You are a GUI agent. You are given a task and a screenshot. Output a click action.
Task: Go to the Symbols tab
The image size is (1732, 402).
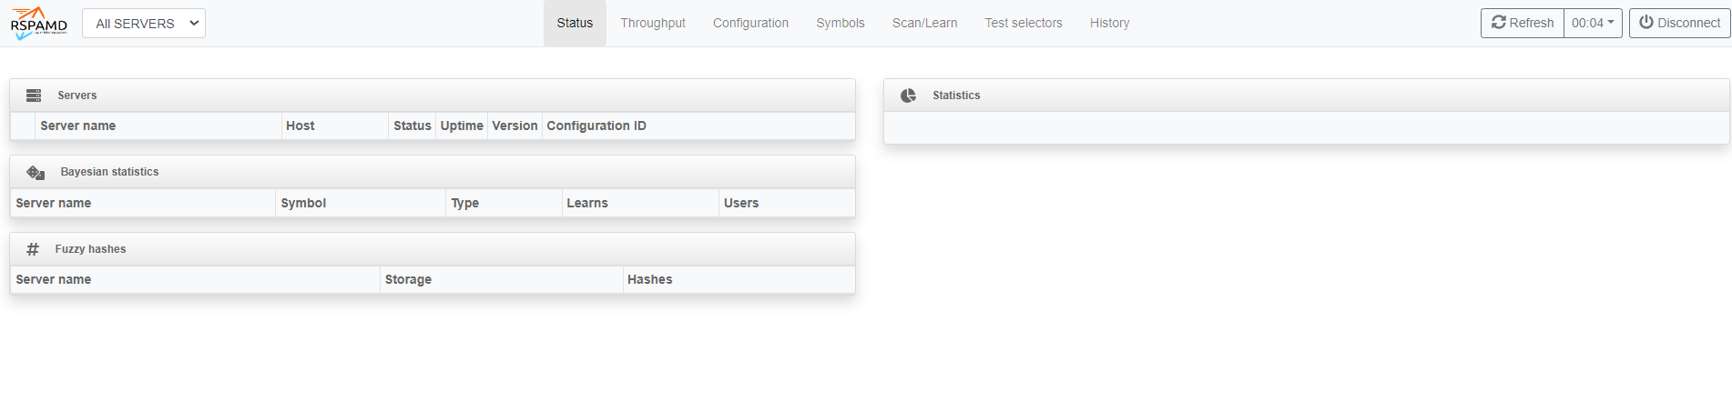coord(840,23)
